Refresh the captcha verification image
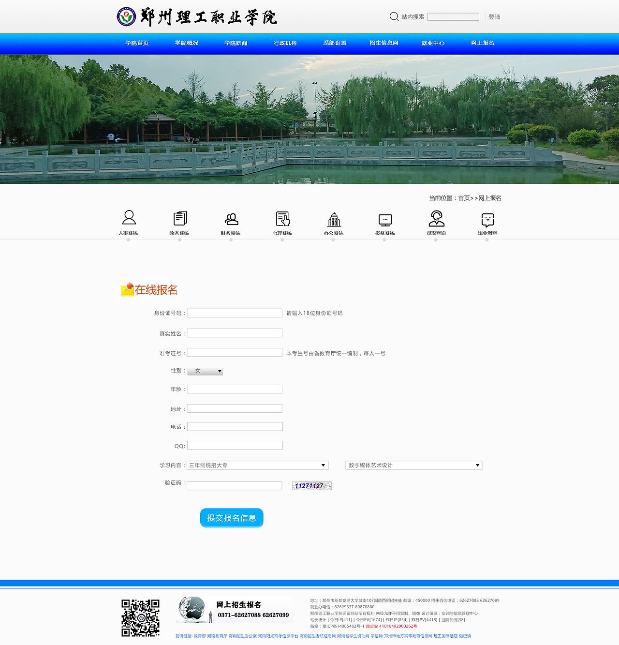The image size is (619, 645). [x=311, y=486]
